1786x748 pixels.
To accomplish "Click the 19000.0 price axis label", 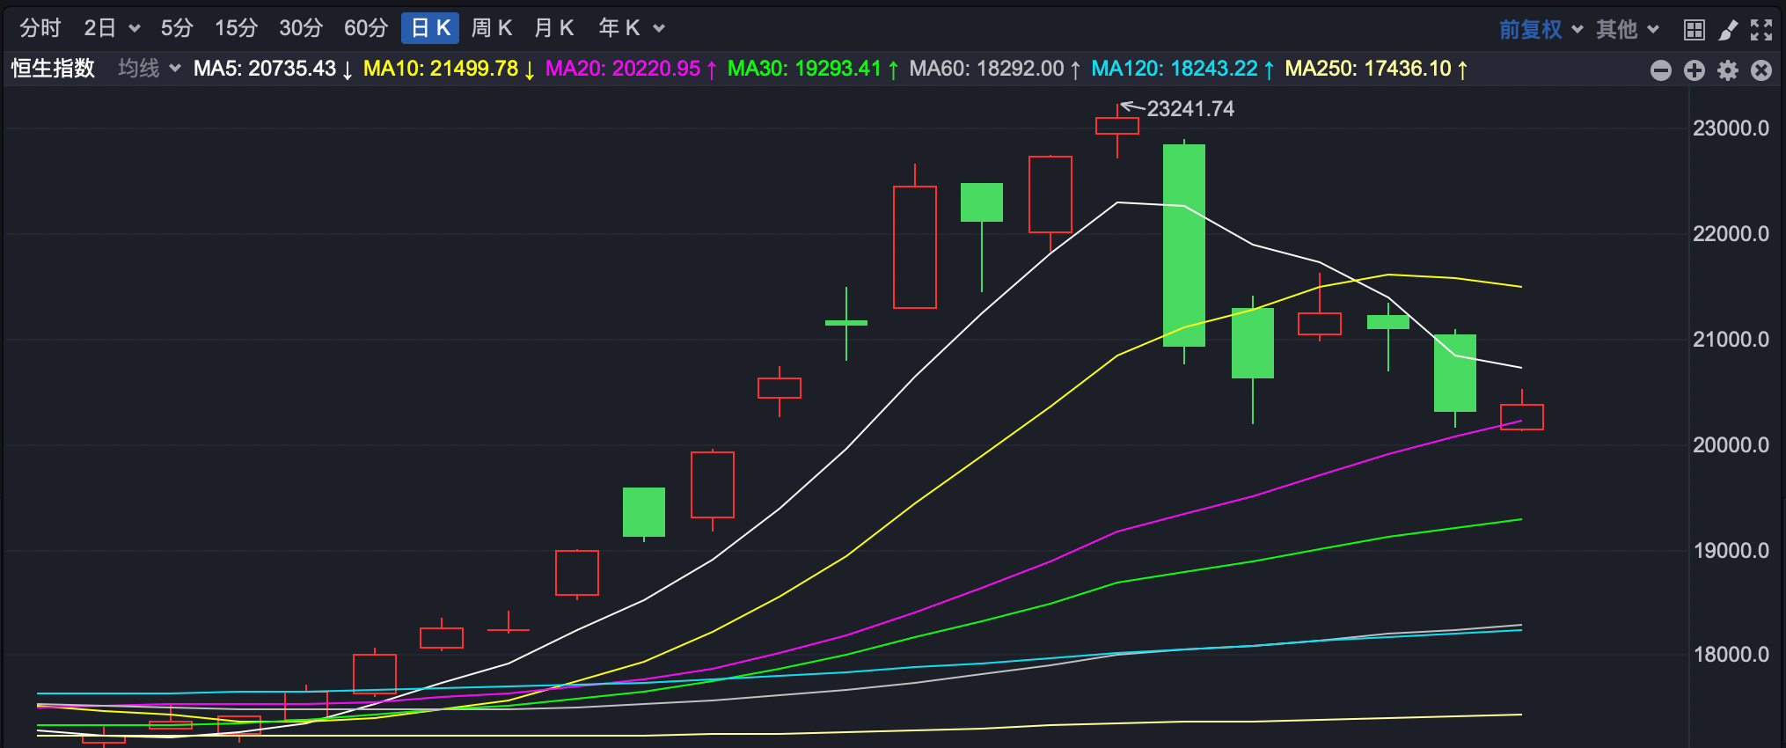I will [x=1731, y=551].
